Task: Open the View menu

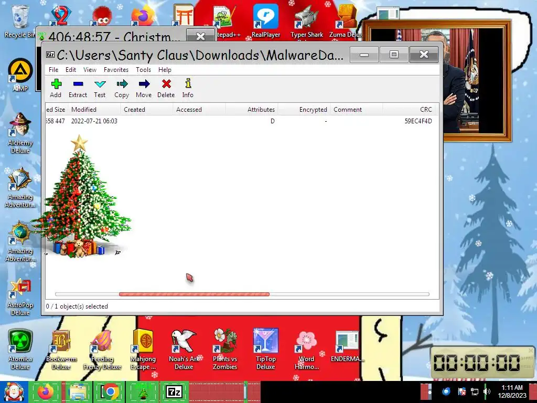Action: (x=90, y=70)
